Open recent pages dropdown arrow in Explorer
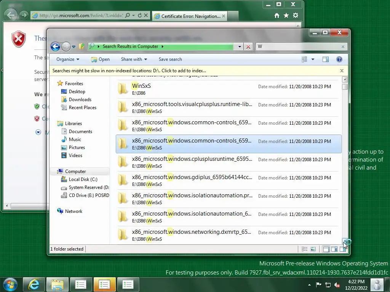This screenshot has width=390, height=292. pos(74,47)
